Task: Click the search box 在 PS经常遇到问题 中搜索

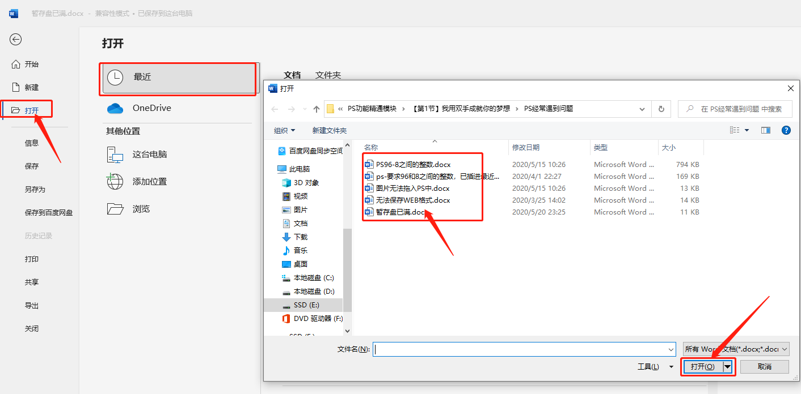Action: 735,109
